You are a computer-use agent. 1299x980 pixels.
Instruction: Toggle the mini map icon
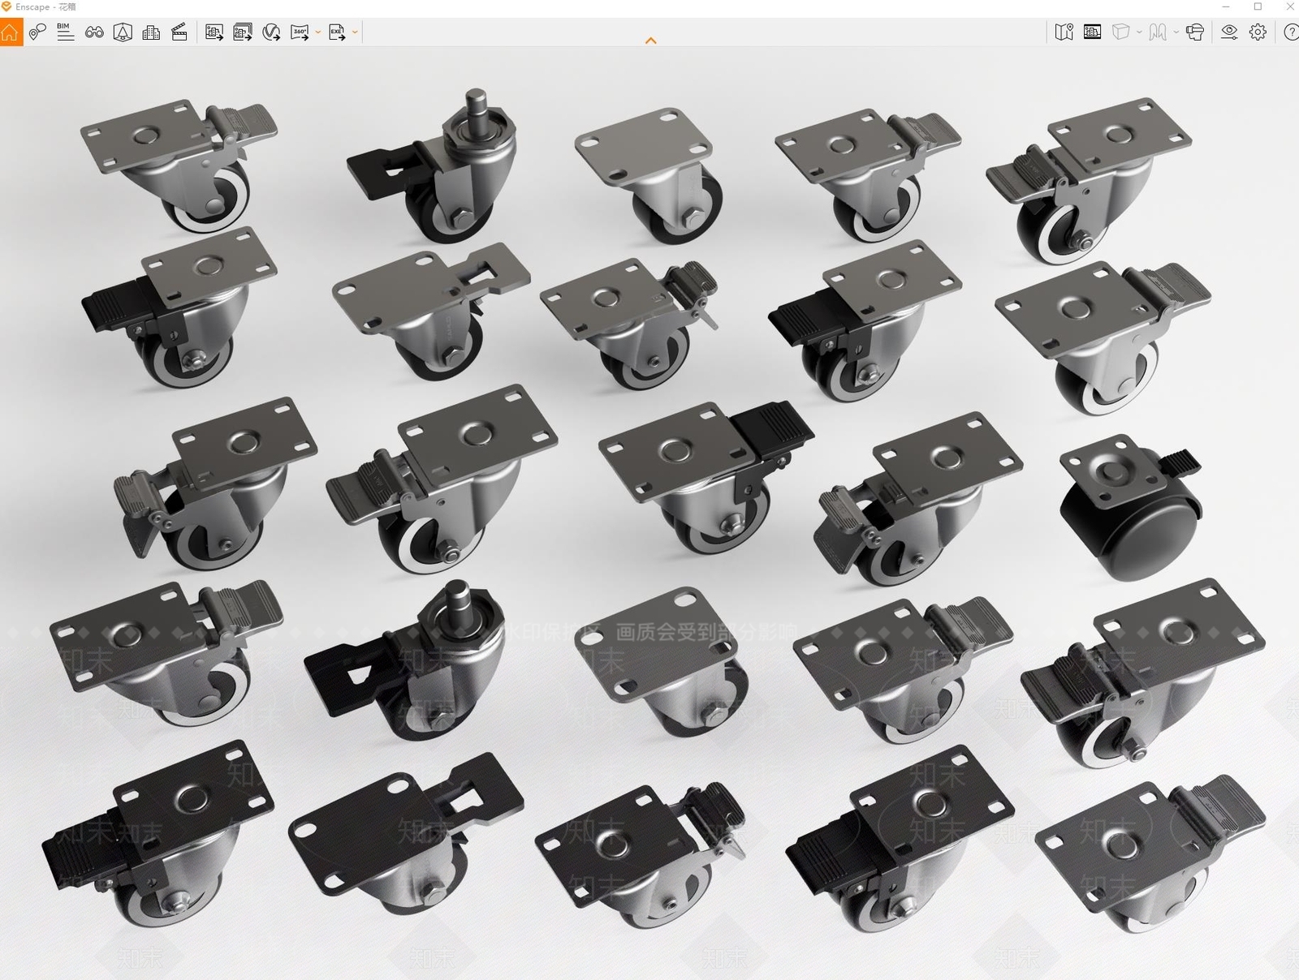1064,32
